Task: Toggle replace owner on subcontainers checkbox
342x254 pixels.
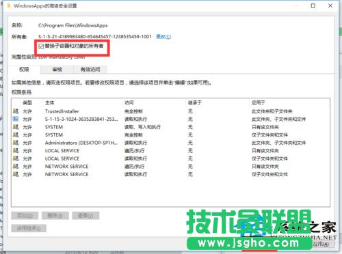Action: [41, 46]
